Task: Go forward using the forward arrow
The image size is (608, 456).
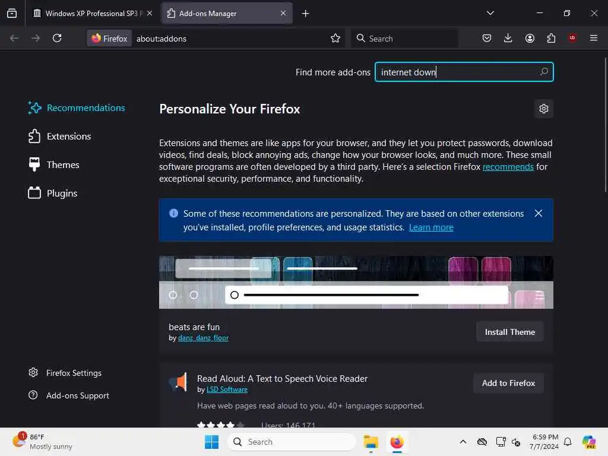Action: click(x=35, y=38)
